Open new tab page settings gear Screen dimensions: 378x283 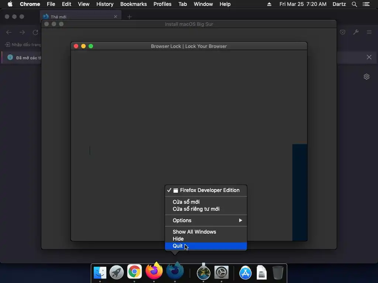(367, 77)
